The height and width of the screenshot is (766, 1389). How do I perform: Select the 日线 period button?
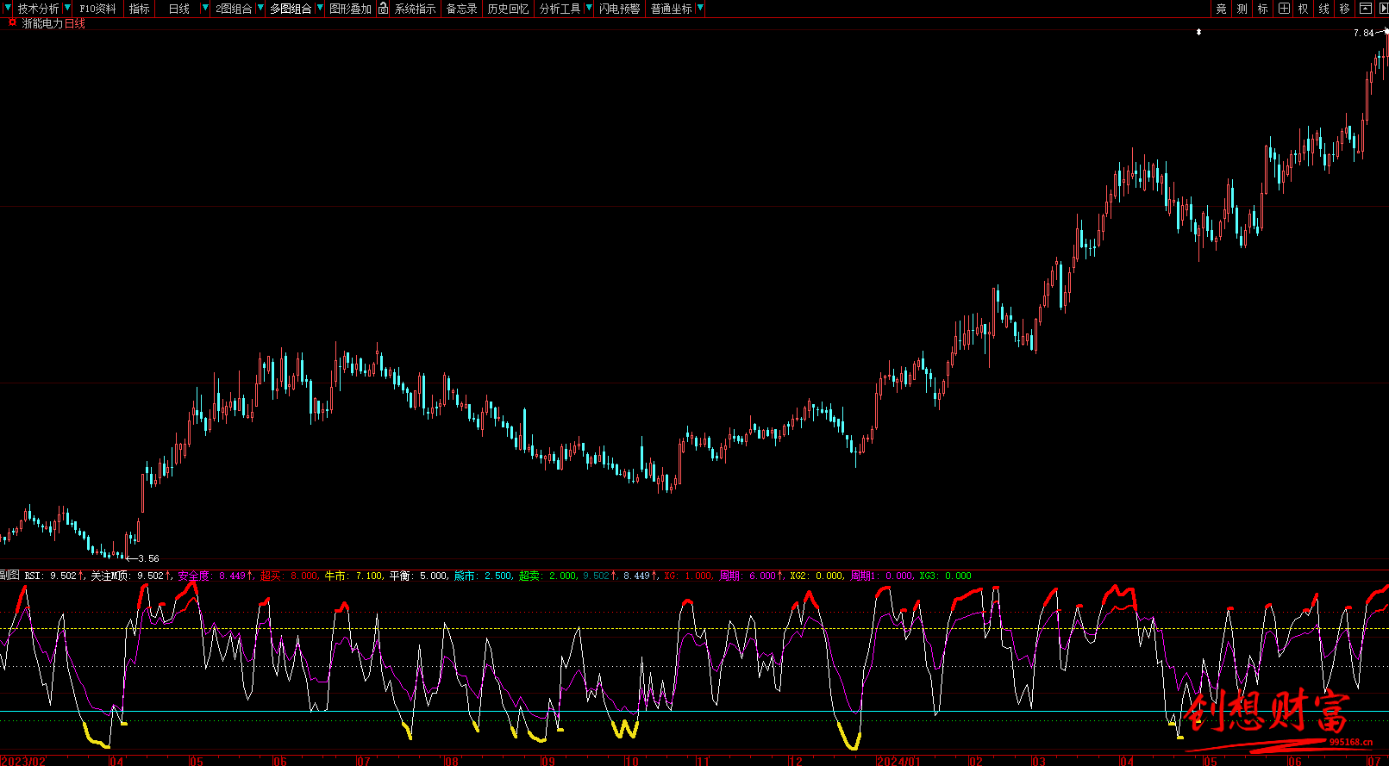[178, 9]
